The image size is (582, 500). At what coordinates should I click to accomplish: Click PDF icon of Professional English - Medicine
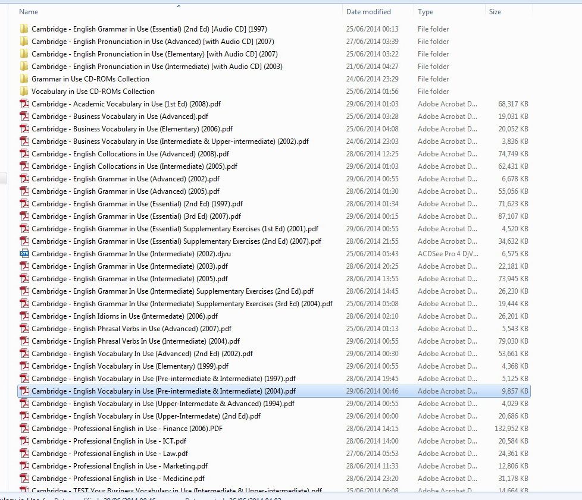point(24,479)
